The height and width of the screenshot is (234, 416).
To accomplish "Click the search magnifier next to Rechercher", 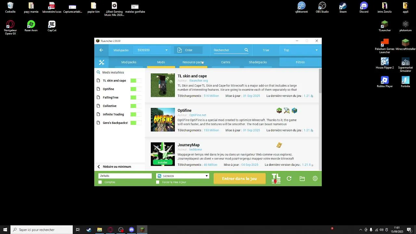I will click(246, 50).
